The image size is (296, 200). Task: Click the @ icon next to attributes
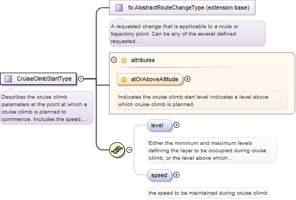[124, 60]
